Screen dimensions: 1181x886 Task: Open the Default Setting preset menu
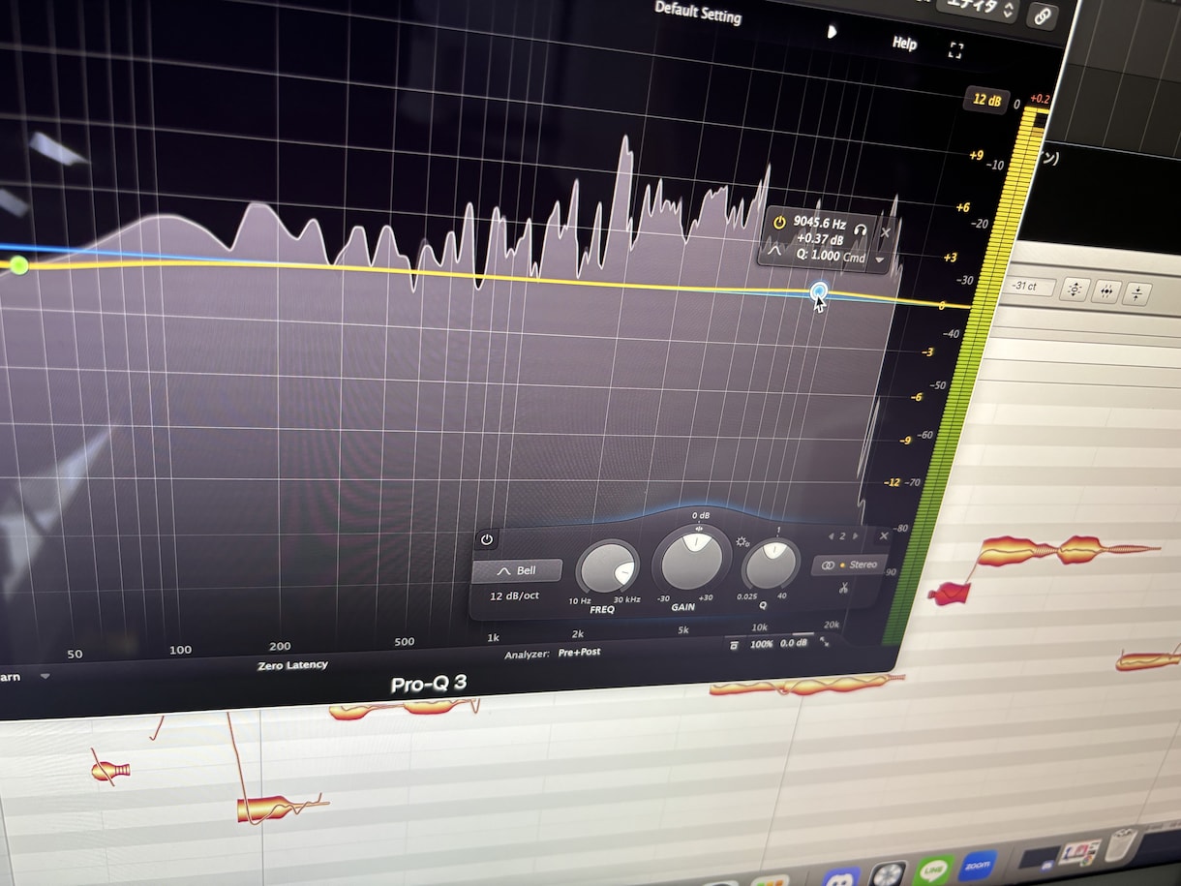click(x=698, y=13)
